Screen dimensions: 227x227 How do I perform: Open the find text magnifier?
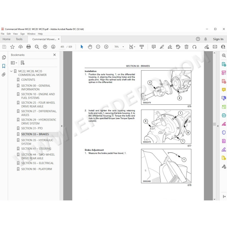click(37, 47)
